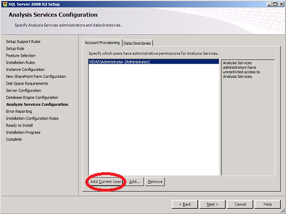Click the Ready to Install step

point(19,125)
